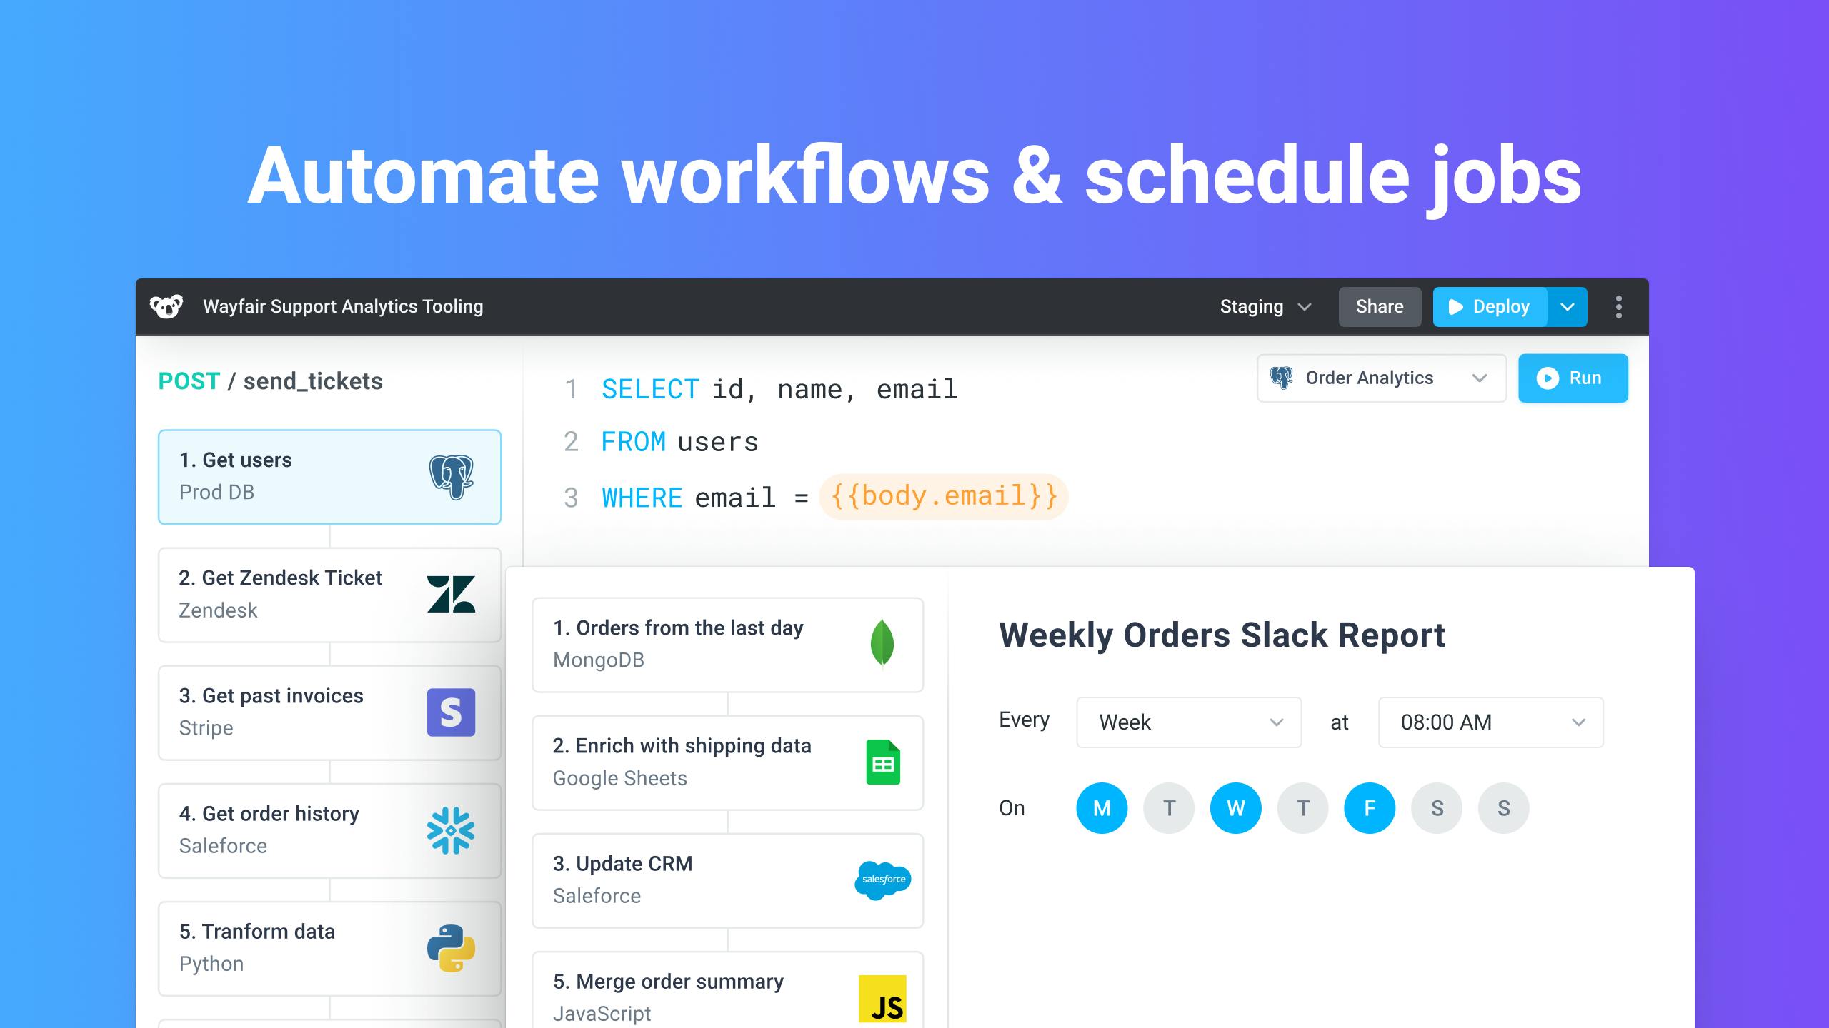Click the Python logo icon
This screenshot has height=1028, width=1829.
point(451,948)
